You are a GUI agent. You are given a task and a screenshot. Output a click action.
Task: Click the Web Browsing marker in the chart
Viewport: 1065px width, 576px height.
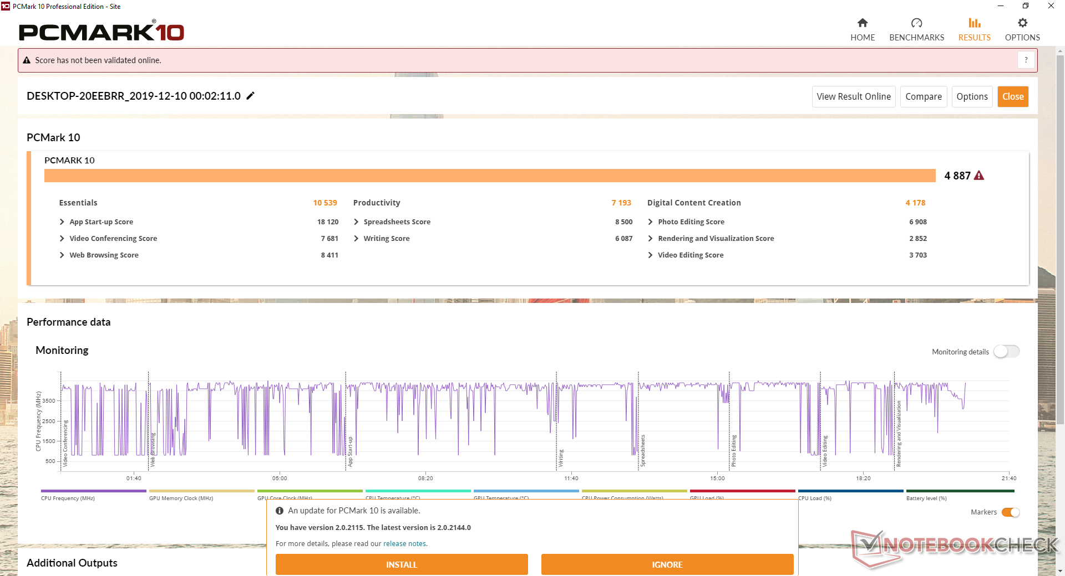pos(153,450)
